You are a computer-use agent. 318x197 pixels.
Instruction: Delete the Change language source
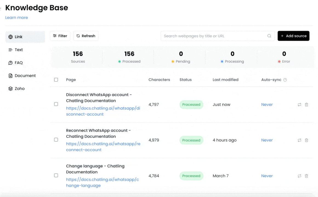tap(306, 176)
